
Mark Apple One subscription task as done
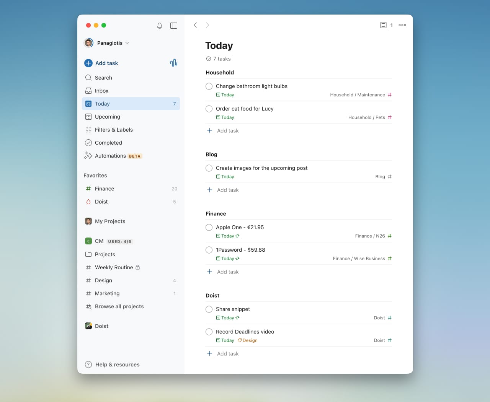click(x=209, y=227)
